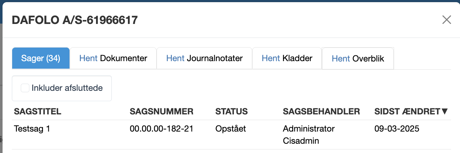The image size is (460, 153).
Task: Go to the Hent Overblik tab
Action: 358,58
